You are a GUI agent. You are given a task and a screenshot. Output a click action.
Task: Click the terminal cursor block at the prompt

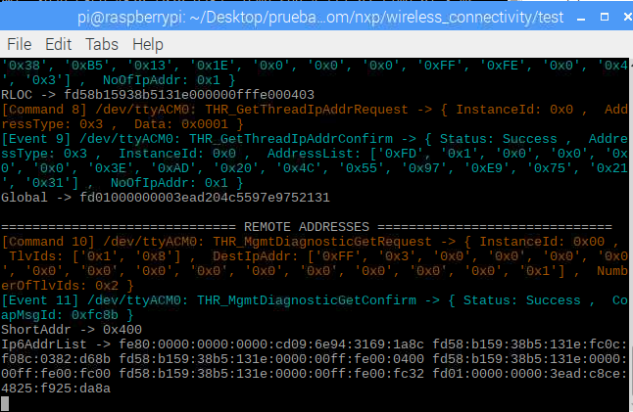[5, 403]
